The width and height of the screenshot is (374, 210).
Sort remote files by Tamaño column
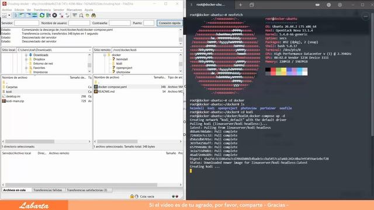(x=160, y=78)
